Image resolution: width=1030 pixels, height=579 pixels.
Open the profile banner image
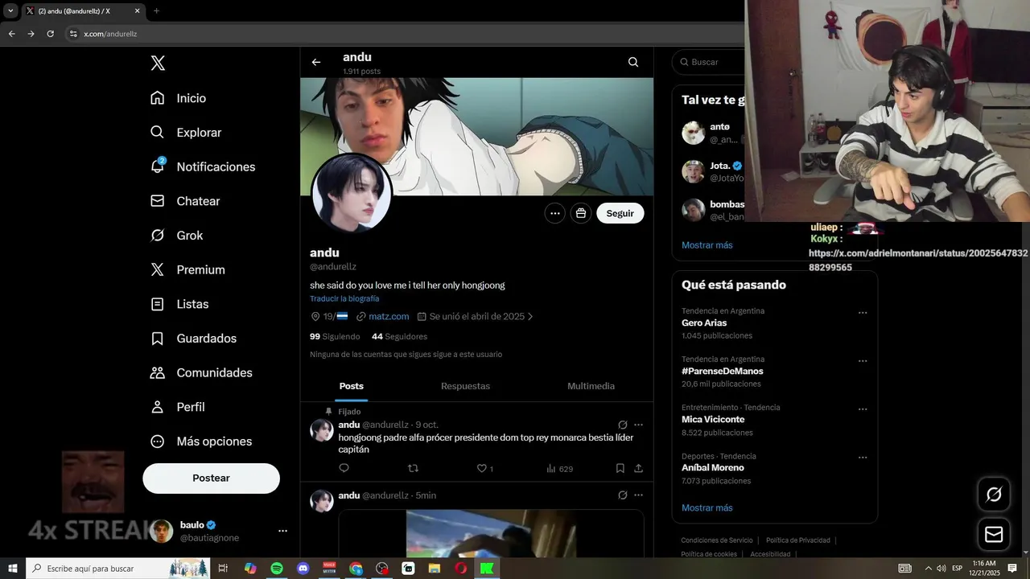[477, 137]
